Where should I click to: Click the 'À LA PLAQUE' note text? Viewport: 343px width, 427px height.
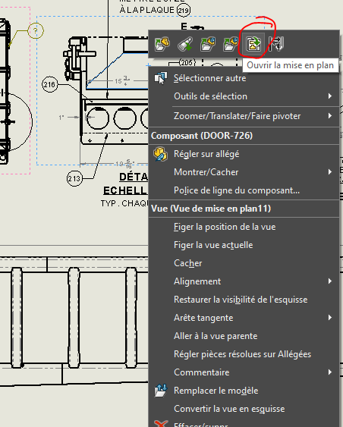click(x=147, y=10)
